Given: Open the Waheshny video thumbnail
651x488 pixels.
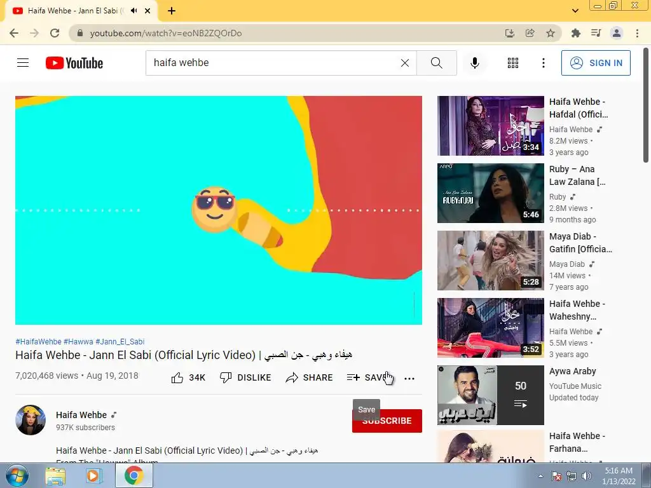Looking at the screenshot, I should tap(490, 327).
